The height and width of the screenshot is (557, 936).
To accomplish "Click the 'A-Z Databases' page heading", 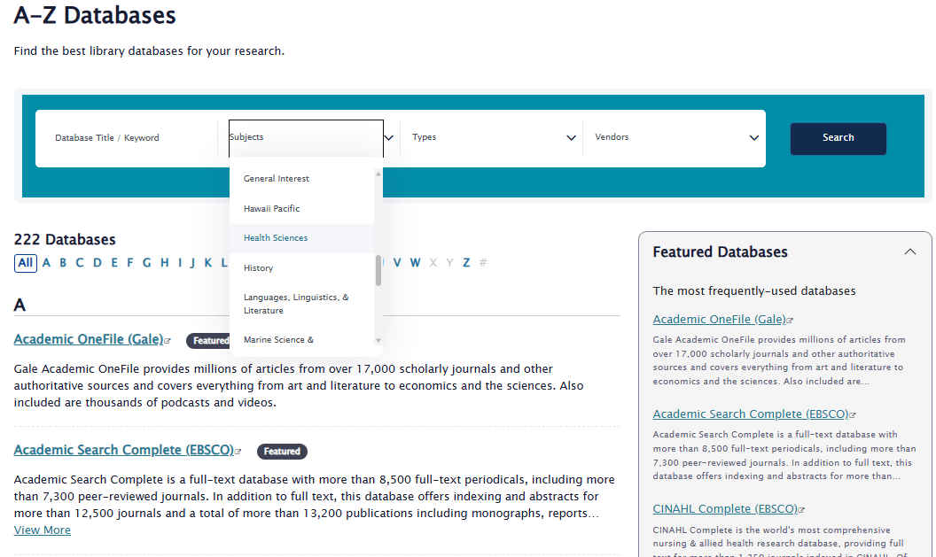I will [95, 15].
